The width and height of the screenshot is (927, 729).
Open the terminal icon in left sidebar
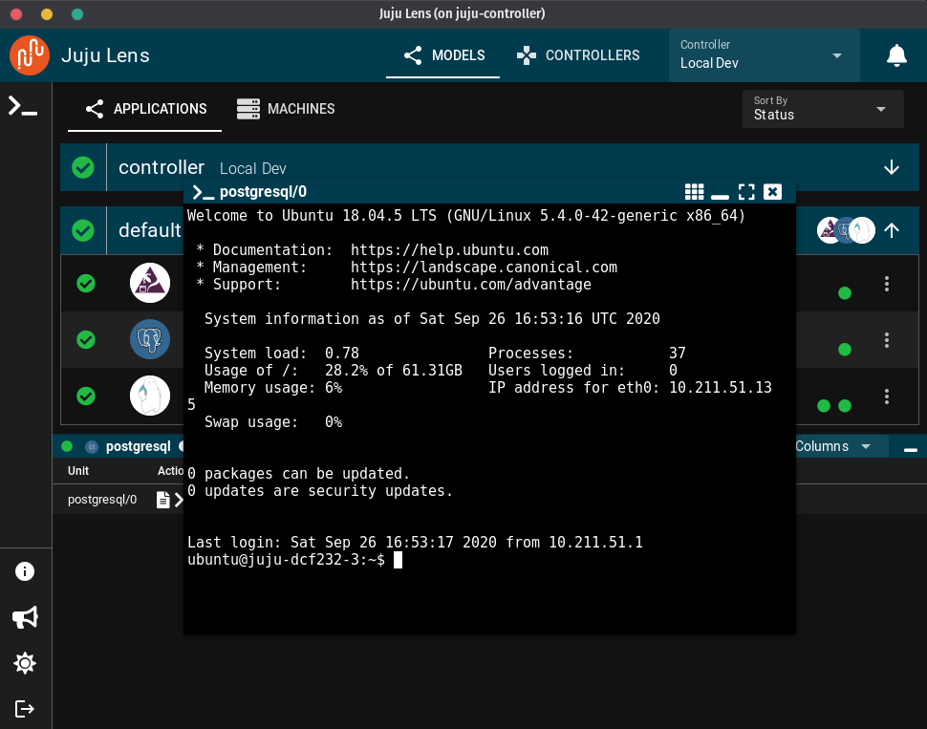tap(23, 106)
